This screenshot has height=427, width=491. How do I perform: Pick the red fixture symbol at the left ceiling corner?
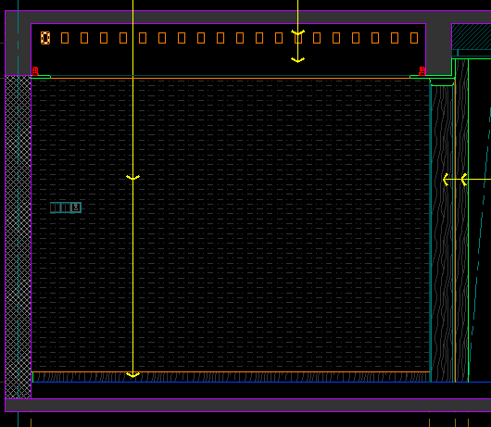[35, 71]
